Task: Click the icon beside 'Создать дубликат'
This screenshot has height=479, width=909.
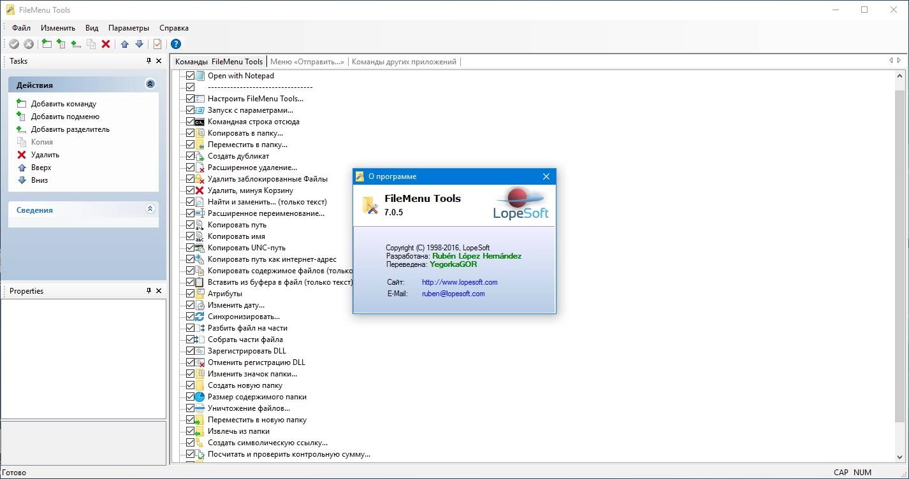Action: point(200,156)
